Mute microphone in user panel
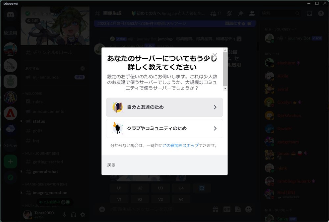This screenshot has height=222, width=329. (x=64, y=215)
